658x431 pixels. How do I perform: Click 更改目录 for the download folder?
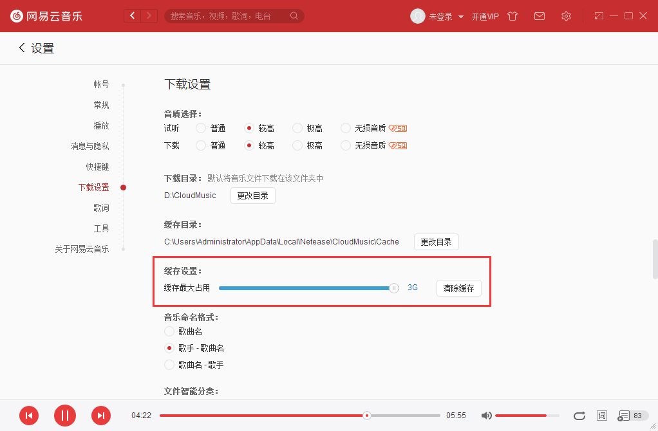pyautogui.click(x=252, y=195)
